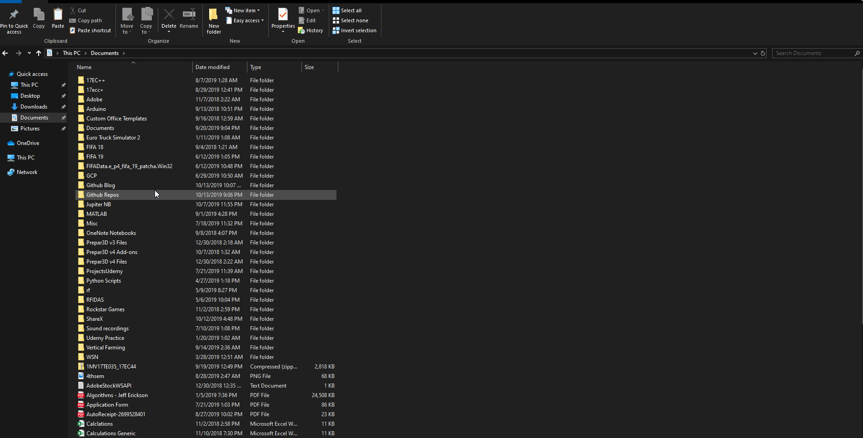Click the refresh button beside address bar
Image resolution: width=863 pixels, height=438 pixels.
click(763, 53)
